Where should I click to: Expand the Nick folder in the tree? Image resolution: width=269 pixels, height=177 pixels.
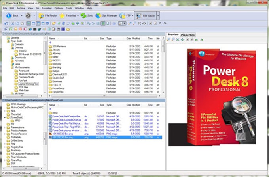tap(5, 111)
